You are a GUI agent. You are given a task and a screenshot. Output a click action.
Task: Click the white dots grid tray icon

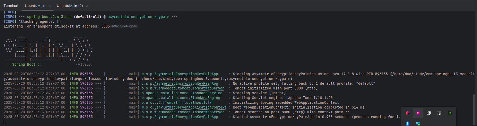439,113
